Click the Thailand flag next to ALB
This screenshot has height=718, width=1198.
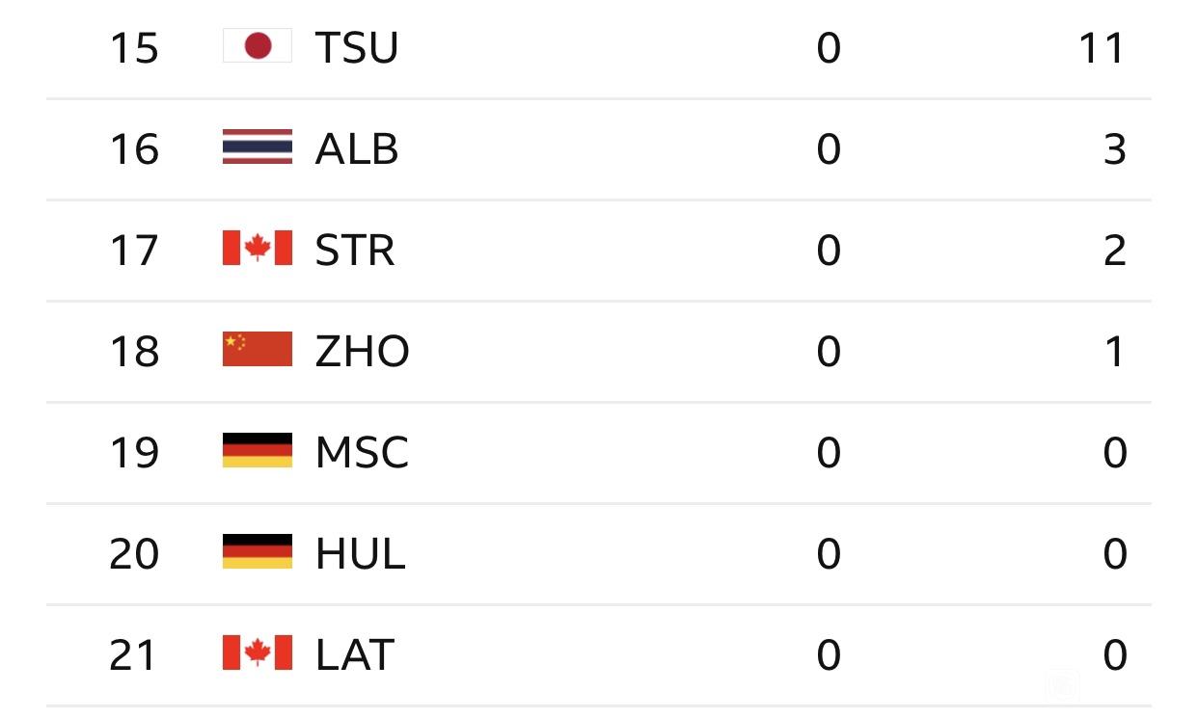258,147
